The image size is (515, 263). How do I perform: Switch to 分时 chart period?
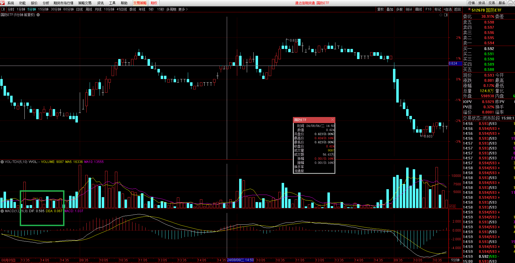(x=11, y=9)
